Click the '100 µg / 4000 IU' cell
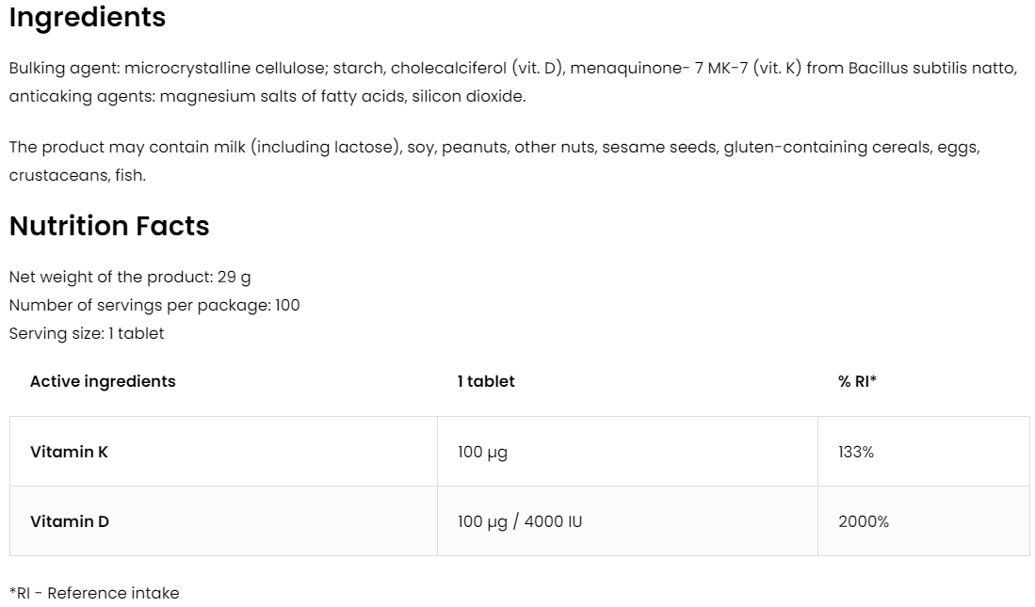 [x=520, y=521]
